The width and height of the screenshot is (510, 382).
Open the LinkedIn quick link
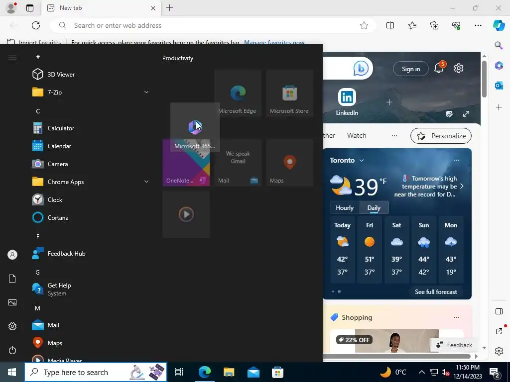347,102
